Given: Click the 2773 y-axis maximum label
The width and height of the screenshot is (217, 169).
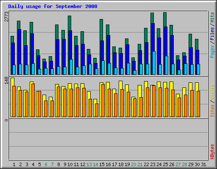Looking at the screenshot, I should pos(6,16).
